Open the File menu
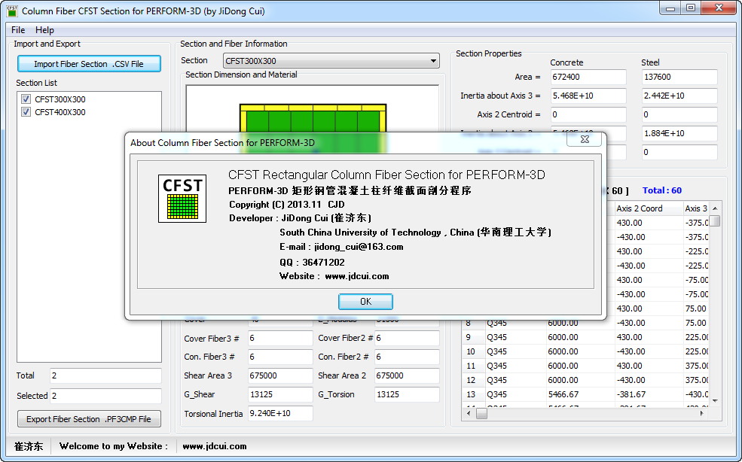Viewport: 742px width, 462px height. [18, 30]
